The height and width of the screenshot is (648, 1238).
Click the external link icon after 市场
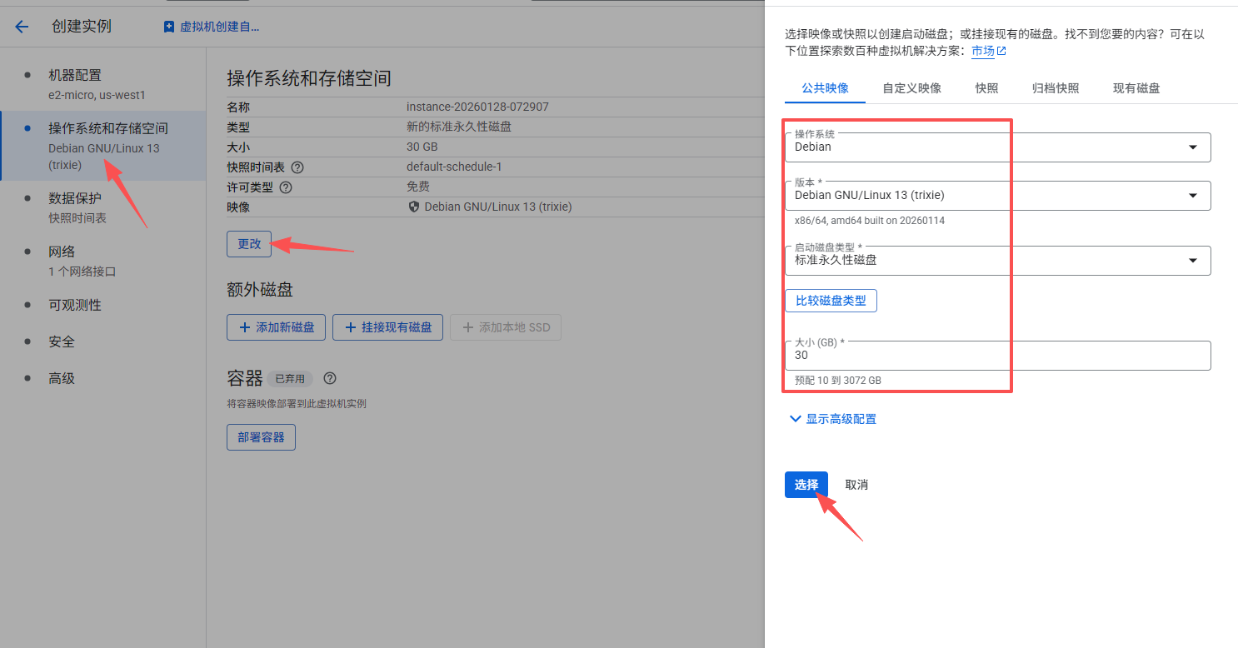coord(1001,51)
